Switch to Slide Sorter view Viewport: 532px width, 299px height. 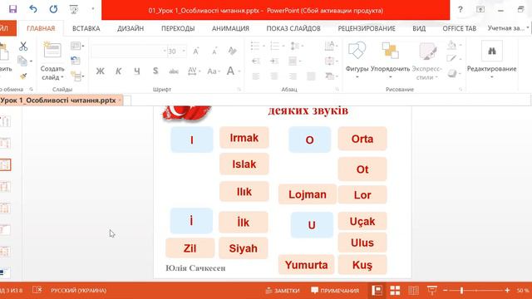coord(395,290)
